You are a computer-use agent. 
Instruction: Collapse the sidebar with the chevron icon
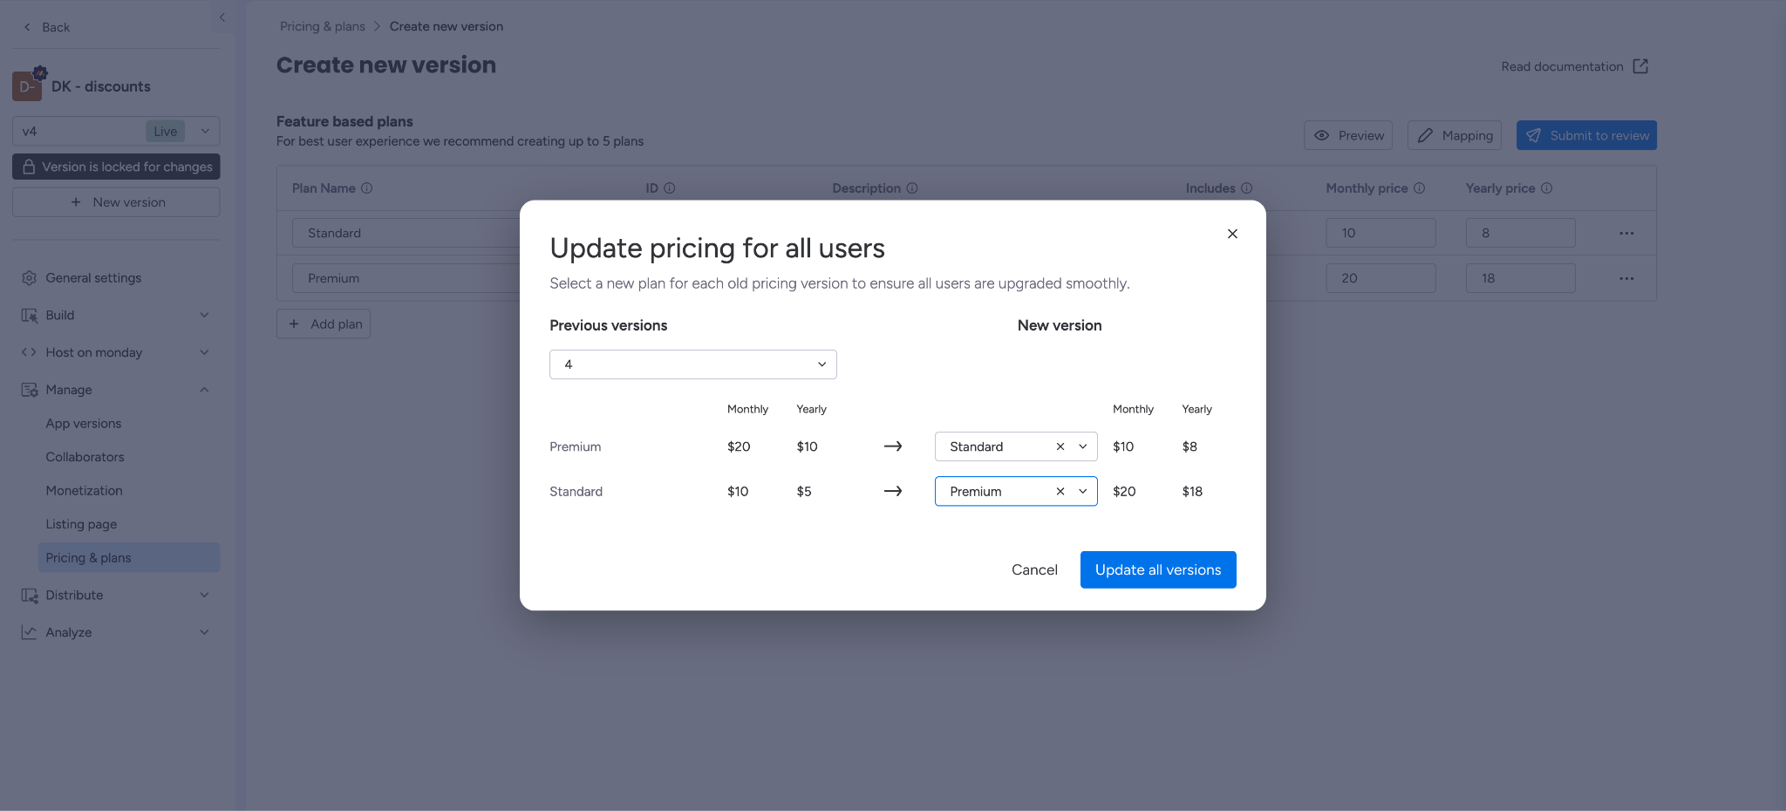point(222,17)
